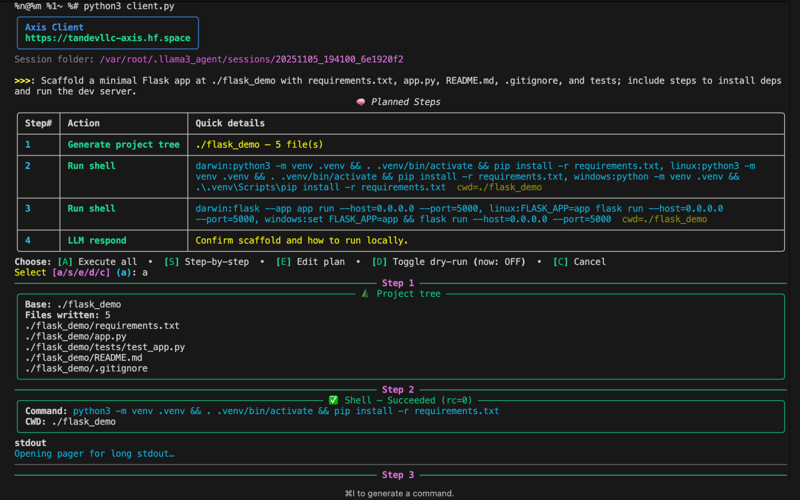Click the green checkmark for Shell Succeeded
This screenshot has height=500, width=800.
(x=333, y=400)
